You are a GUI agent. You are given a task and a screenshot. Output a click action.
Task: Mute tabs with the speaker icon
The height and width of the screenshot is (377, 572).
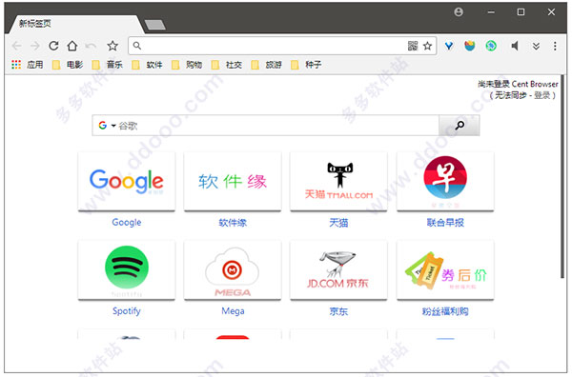[x=515, y=46]
